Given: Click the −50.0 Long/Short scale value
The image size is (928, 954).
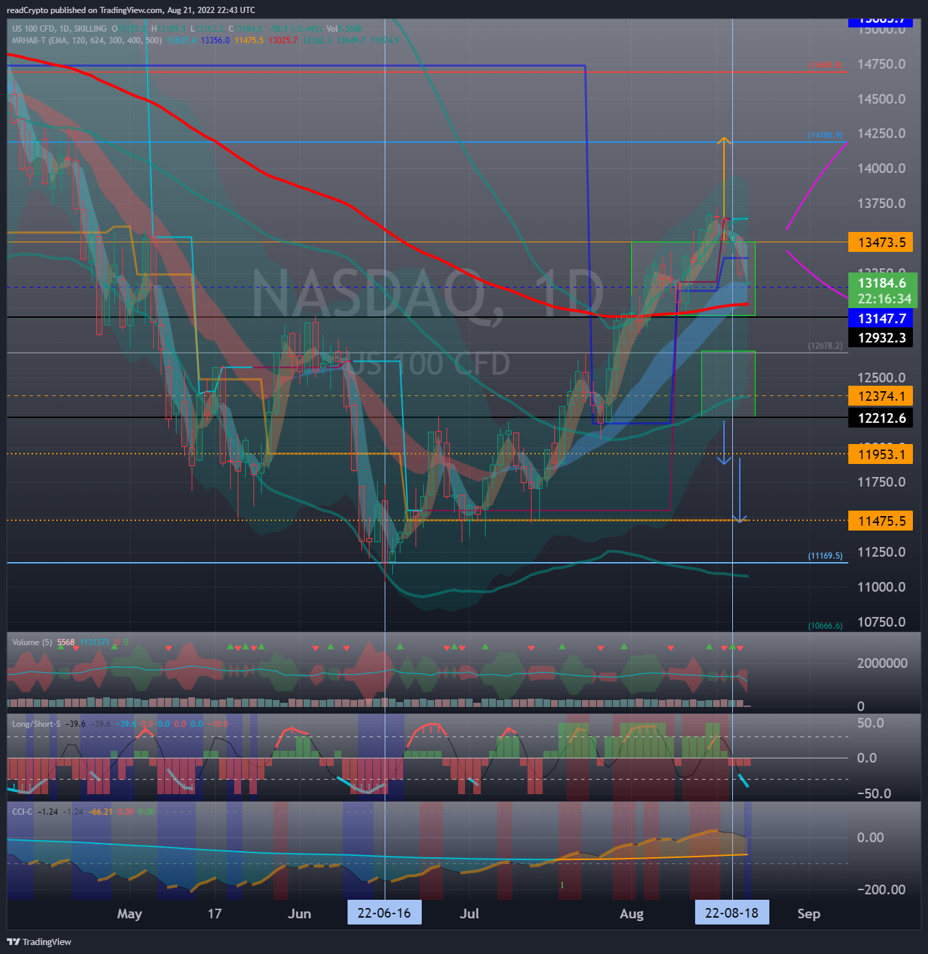Looking at the screenshot, I should (874, 793).
